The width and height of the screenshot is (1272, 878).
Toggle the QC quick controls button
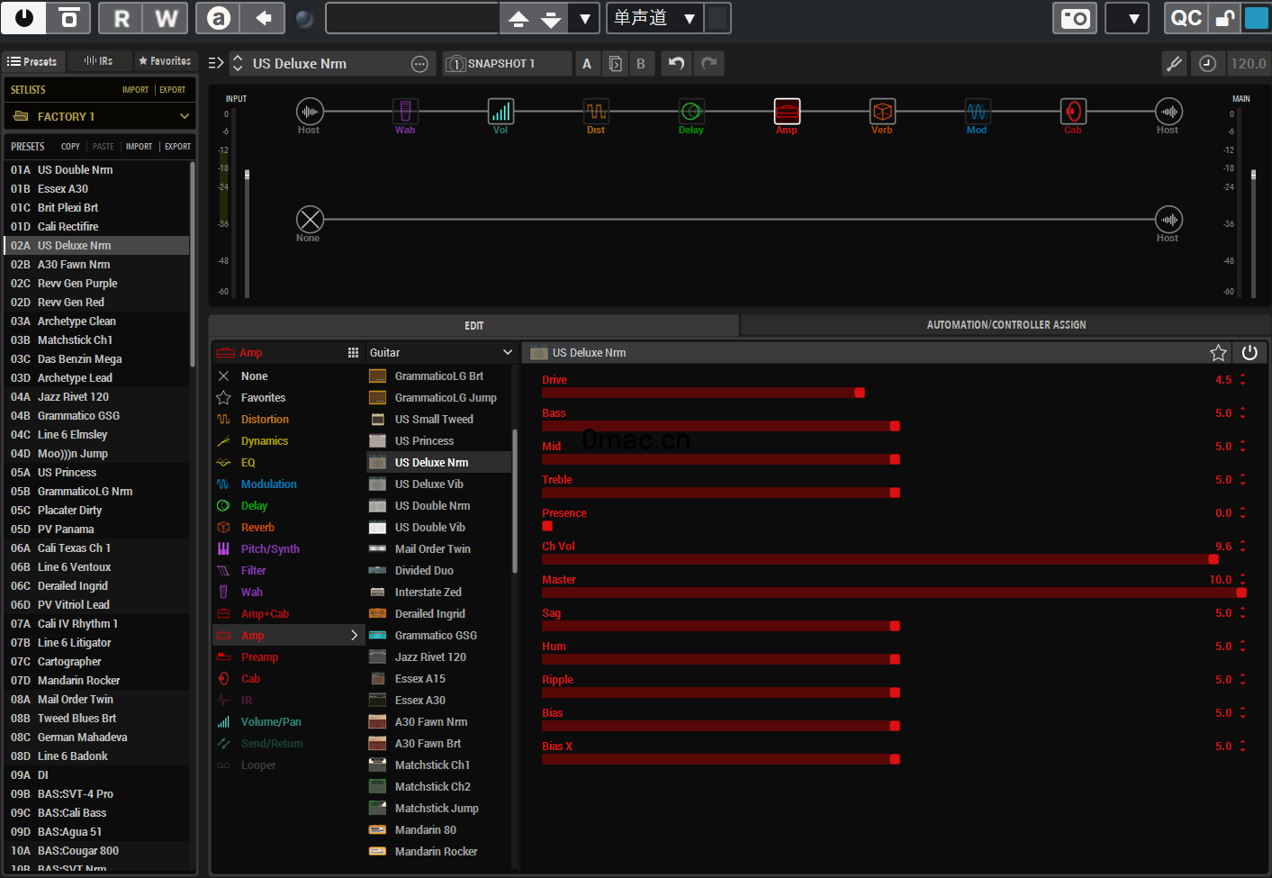[x=1186, y=18]
